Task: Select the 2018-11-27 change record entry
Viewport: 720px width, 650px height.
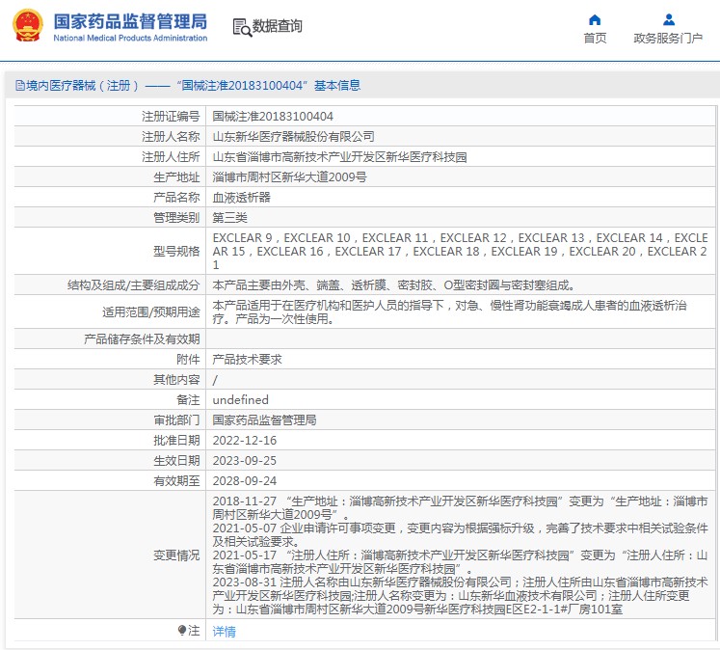Action: (x=460, y=507)
